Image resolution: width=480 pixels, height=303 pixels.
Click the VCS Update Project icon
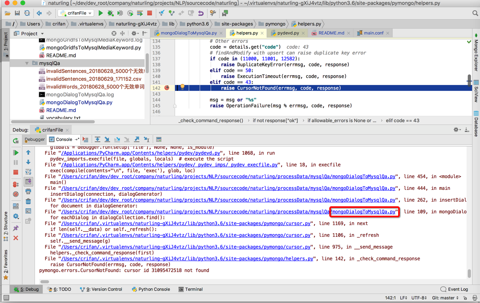point(162,13)
